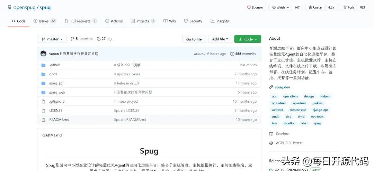Click the ops topic tag
Viewport: 374px width, 171px height.
[274, 97]
